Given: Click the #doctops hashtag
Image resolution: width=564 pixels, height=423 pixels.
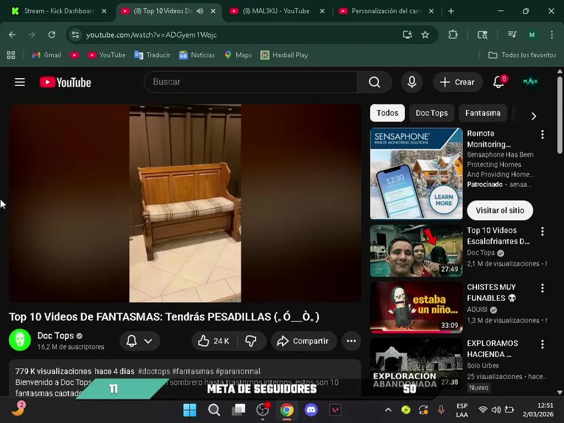Looking at the screenshot, I should click(x=153, y=371).
